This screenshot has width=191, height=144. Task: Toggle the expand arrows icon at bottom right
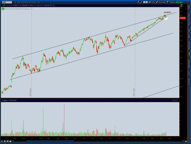(186, 141)
